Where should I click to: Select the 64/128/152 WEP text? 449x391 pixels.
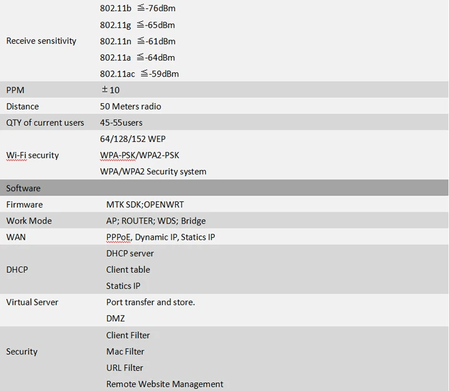click(133, 139)
